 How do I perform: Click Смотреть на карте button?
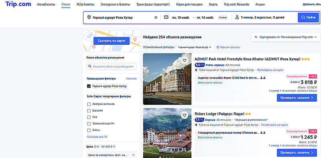point(112,41)
